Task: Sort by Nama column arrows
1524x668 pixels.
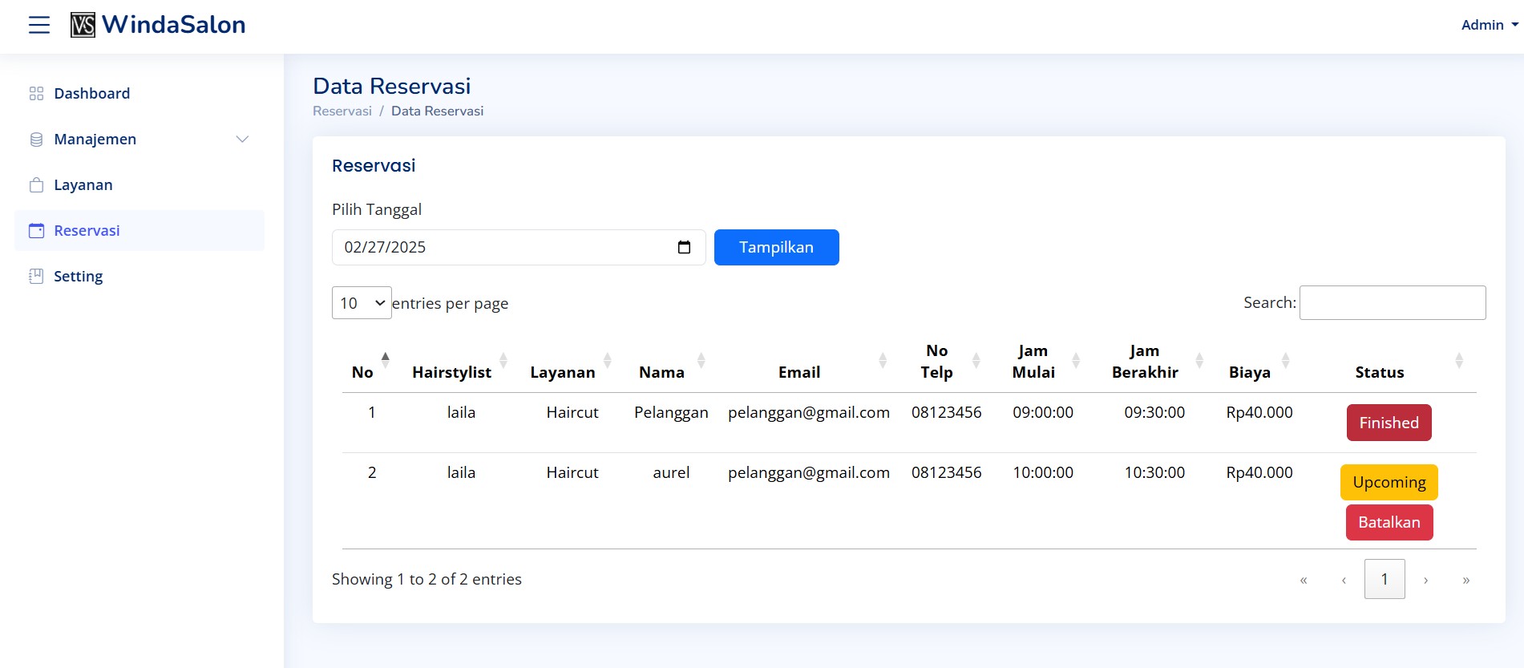Action: click(701, 361)
